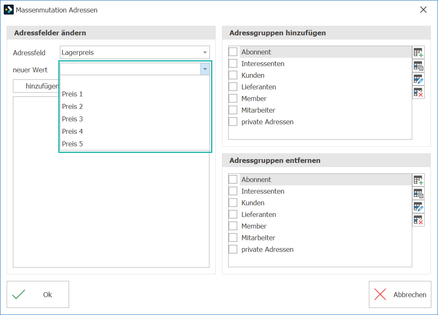Duplicate group icon in Adressgruppen hinzufügen panel
The width and height of the screenshot is (438, 315).
418,66
